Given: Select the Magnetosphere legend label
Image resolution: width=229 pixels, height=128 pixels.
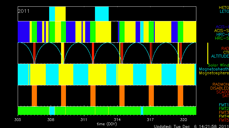Looking at the screenshot, I should pyautogui.click(x=214, y=73).
